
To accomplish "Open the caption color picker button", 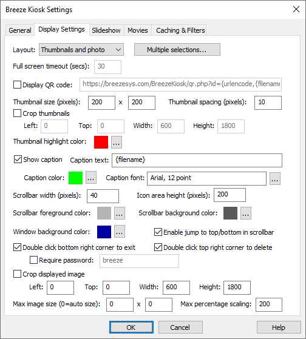I will coord(91,178).
